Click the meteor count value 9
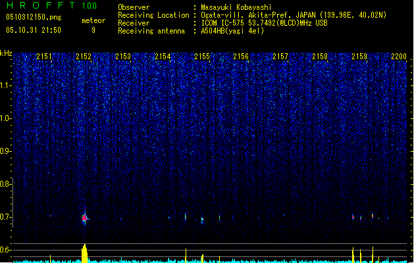Image resolution: width=414 pixels, height=263 pixels. pos(93,30)
